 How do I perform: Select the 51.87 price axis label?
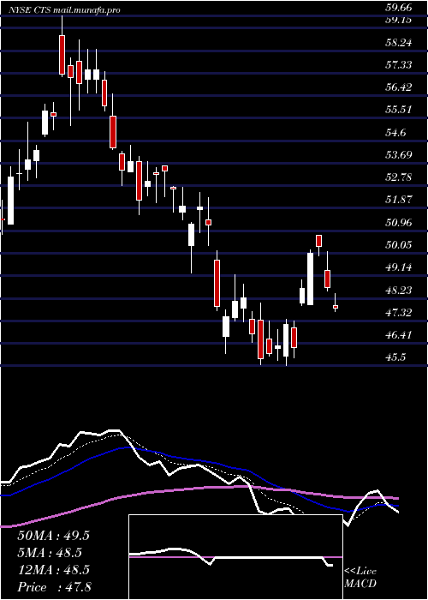click(x=397, y=200)
